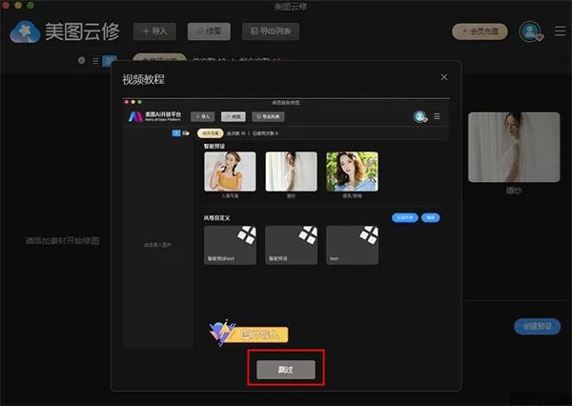Select the 婚纱 preset thumbnail
Viewport: 572px width, 406px height.
514,147
